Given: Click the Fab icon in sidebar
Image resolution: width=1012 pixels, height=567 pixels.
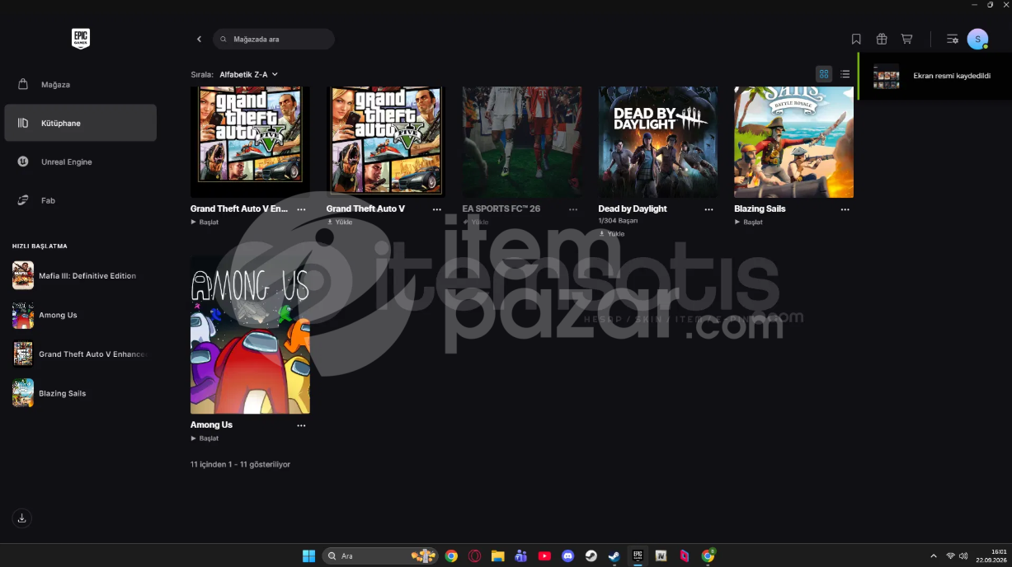Looking at the screenshot, I should pyautogui.click(x=23, y=200).
